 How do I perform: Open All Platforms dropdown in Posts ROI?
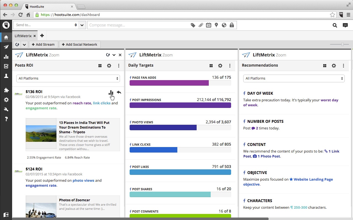(x=68, y=78)
